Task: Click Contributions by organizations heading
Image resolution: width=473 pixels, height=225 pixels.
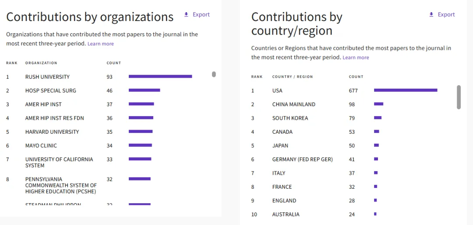Action: point(90,17)
